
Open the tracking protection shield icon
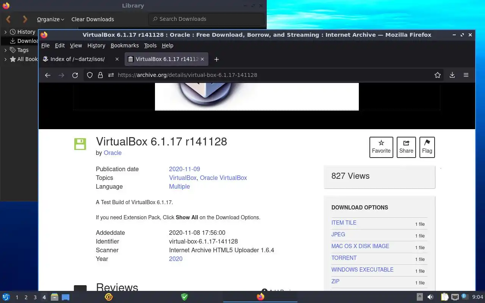pyautogui.click(x=90, y=75)
